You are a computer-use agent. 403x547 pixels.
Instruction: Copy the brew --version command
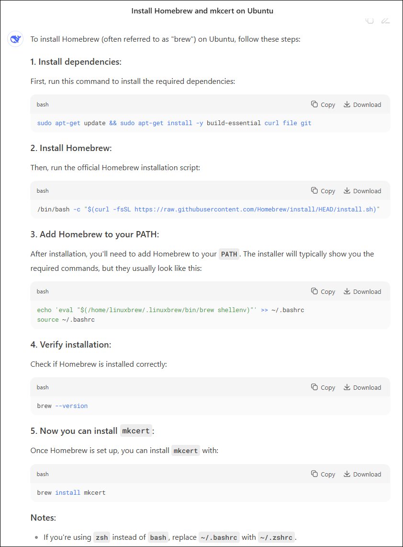pos(323,387)
